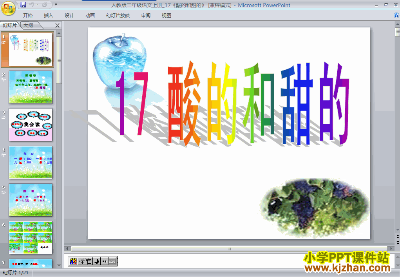400x277 pixels.
Task: Switch to the 幻灯片 pane tab
Action: 10,25
